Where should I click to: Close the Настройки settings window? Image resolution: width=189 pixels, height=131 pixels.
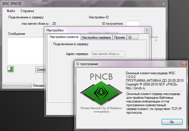coord(147,30)
